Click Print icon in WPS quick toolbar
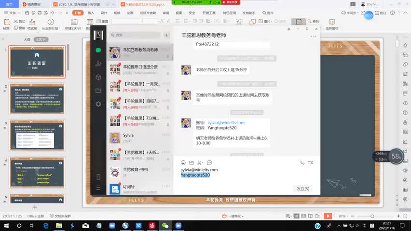 tap(40, 13)
